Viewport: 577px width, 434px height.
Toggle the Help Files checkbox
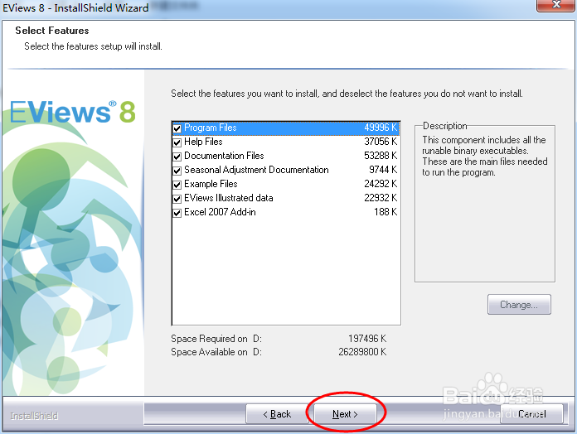click(177, 142)
